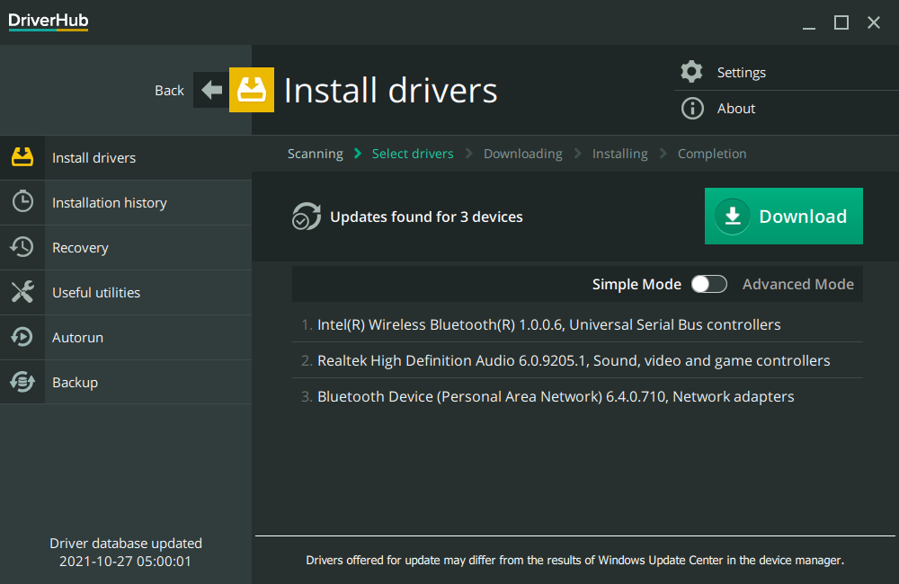Click the Downloading step
This screenshot has height=584, width=899.
[x=523, y=154]
